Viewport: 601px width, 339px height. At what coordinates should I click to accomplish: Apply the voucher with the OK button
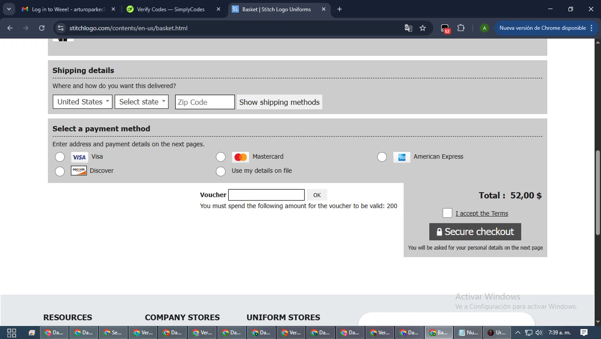(x=317, y=195)
